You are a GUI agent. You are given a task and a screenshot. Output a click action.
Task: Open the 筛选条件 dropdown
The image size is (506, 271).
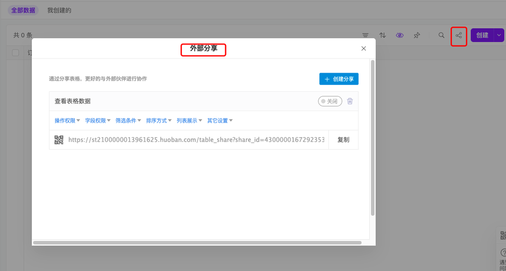click(x=128, y=121)
